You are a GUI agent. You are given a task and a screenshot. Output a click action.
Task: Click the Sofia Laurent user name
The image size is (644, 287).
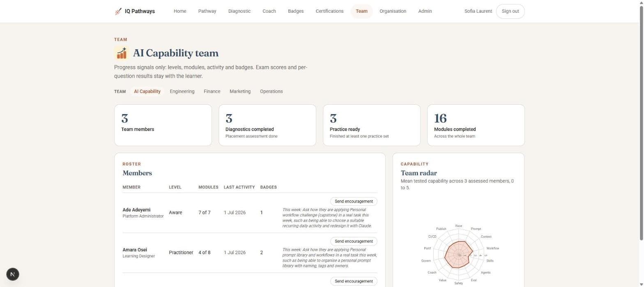[x=478, y=11]
